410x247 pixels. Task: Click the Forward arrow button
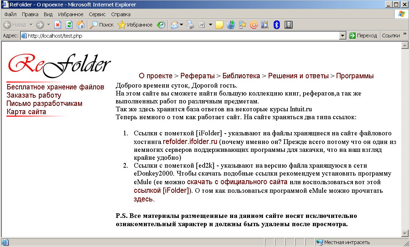(x=40, y=25)
